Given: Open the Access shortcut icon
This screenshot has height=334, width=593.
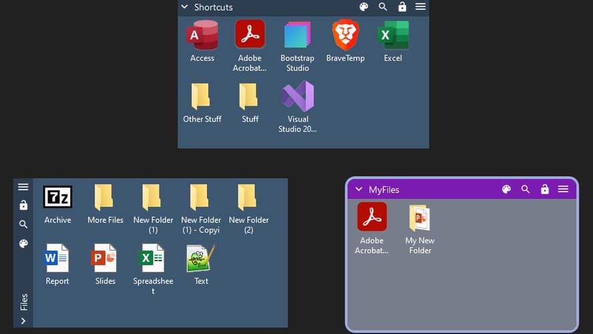Looking at the screenshot, I should point(202,35).
